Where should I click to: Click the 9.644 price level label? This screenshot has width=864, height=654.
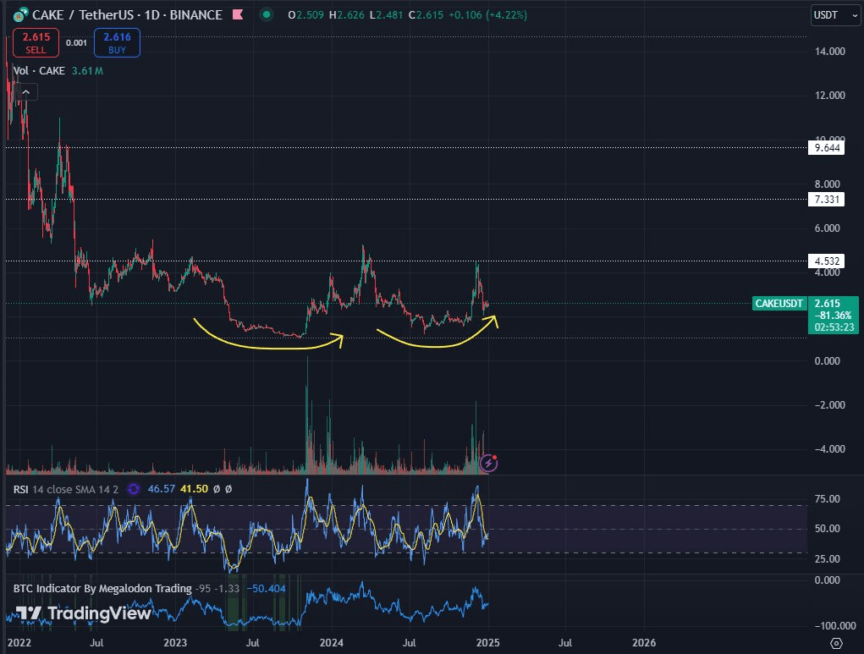tap(827, 148)
